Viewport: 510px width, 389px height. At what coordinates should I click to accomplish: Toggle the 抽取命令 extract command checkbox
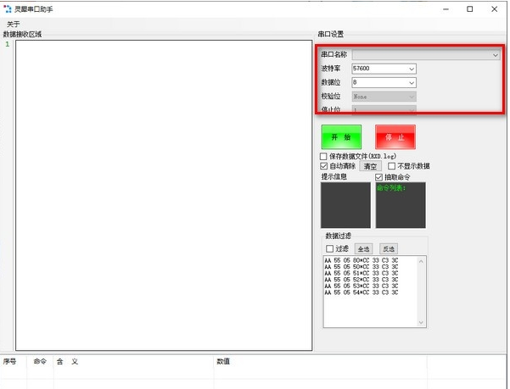tap(379, 177)
